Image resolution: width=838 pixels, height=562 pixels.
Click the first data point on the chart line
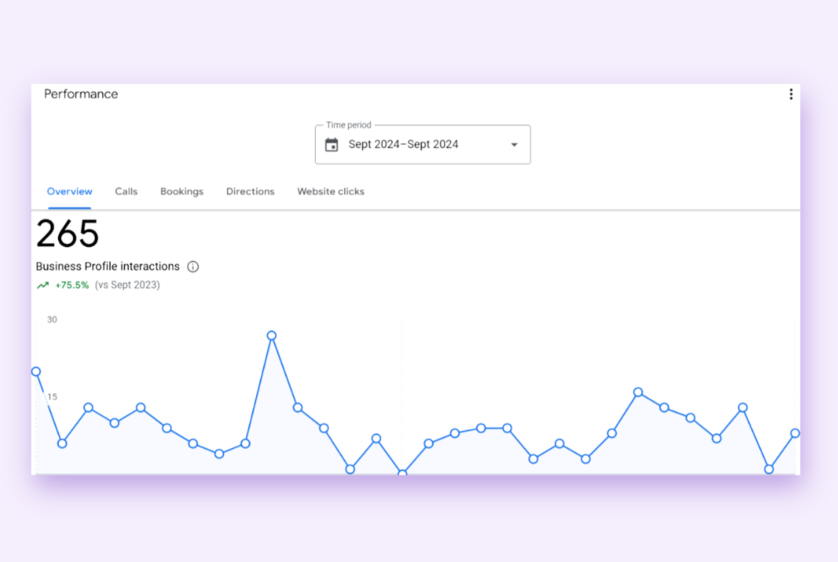coord(36,371)
